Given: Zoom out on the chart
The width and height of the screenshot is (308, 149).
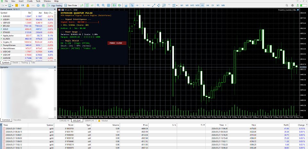Looking at the screenshot, I should 103,5.
